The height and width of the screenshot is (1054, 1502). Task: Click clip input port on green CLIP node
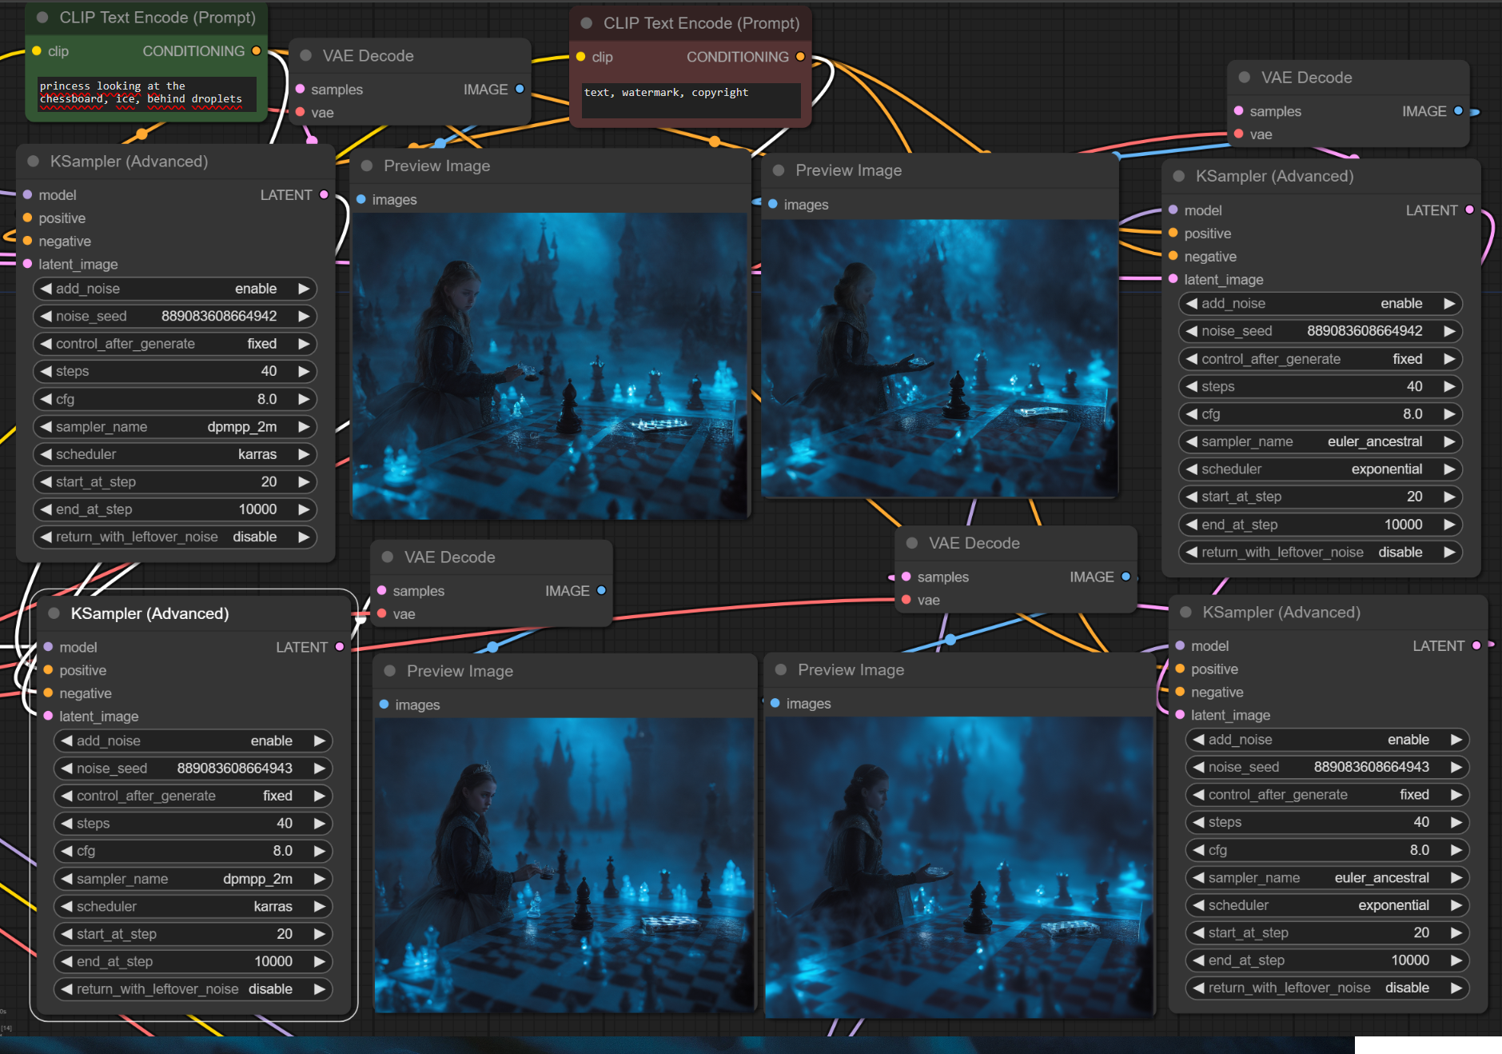[x=37, y=51]
